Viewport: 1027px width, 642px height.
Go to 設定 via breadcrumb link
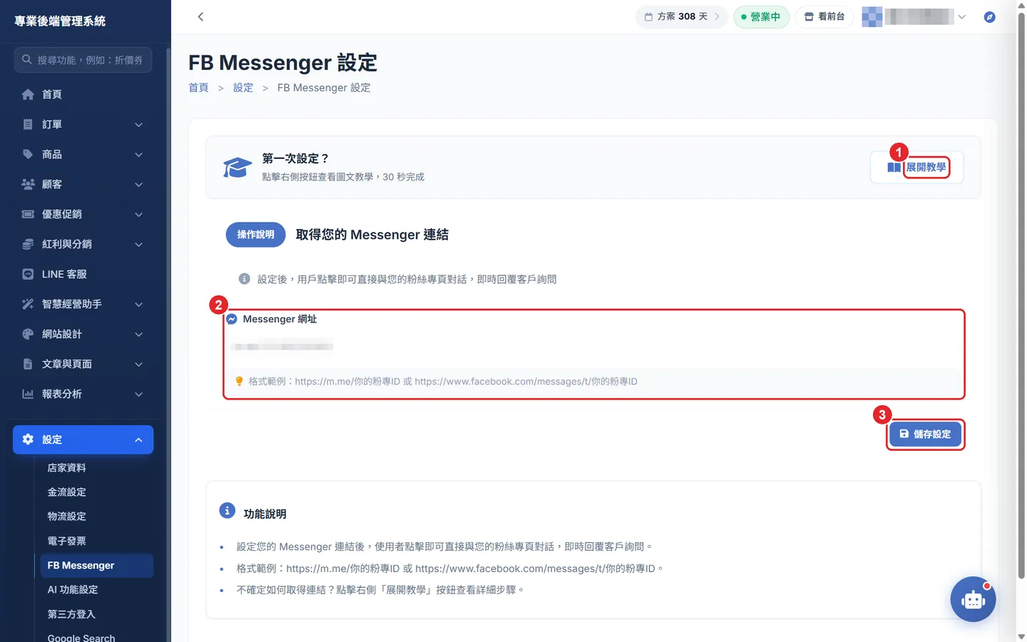coord(243,88)
